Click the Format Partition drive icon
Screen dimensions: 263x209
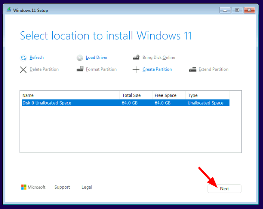tap(80, 69)
